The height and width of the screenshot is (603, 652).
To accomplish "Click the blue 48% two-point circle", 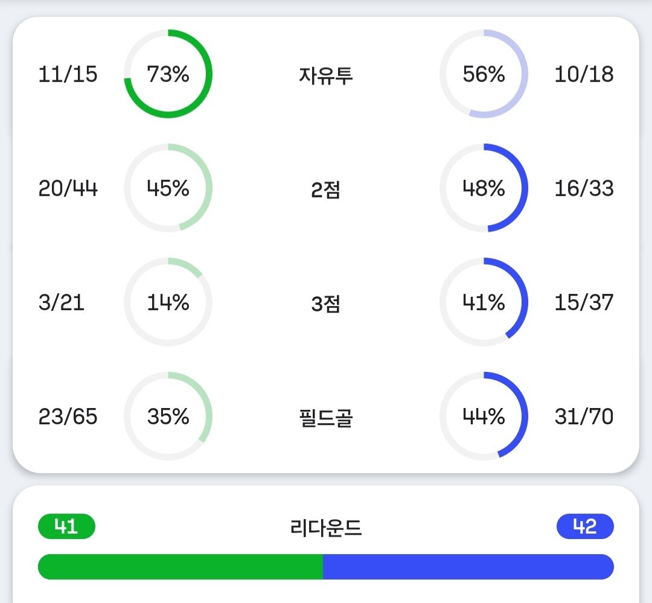I will tap(484, 188).
